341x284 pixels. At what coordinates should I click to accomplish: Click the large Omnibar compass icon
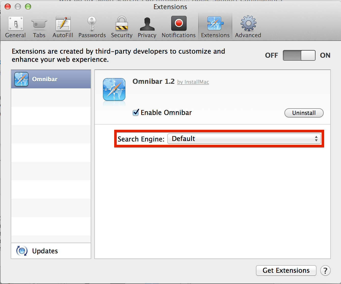(x=114, y=90)
